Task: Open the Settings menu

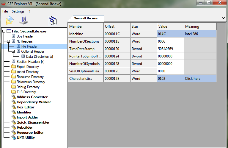Action: pyautogui.click(x=18, y=11)
